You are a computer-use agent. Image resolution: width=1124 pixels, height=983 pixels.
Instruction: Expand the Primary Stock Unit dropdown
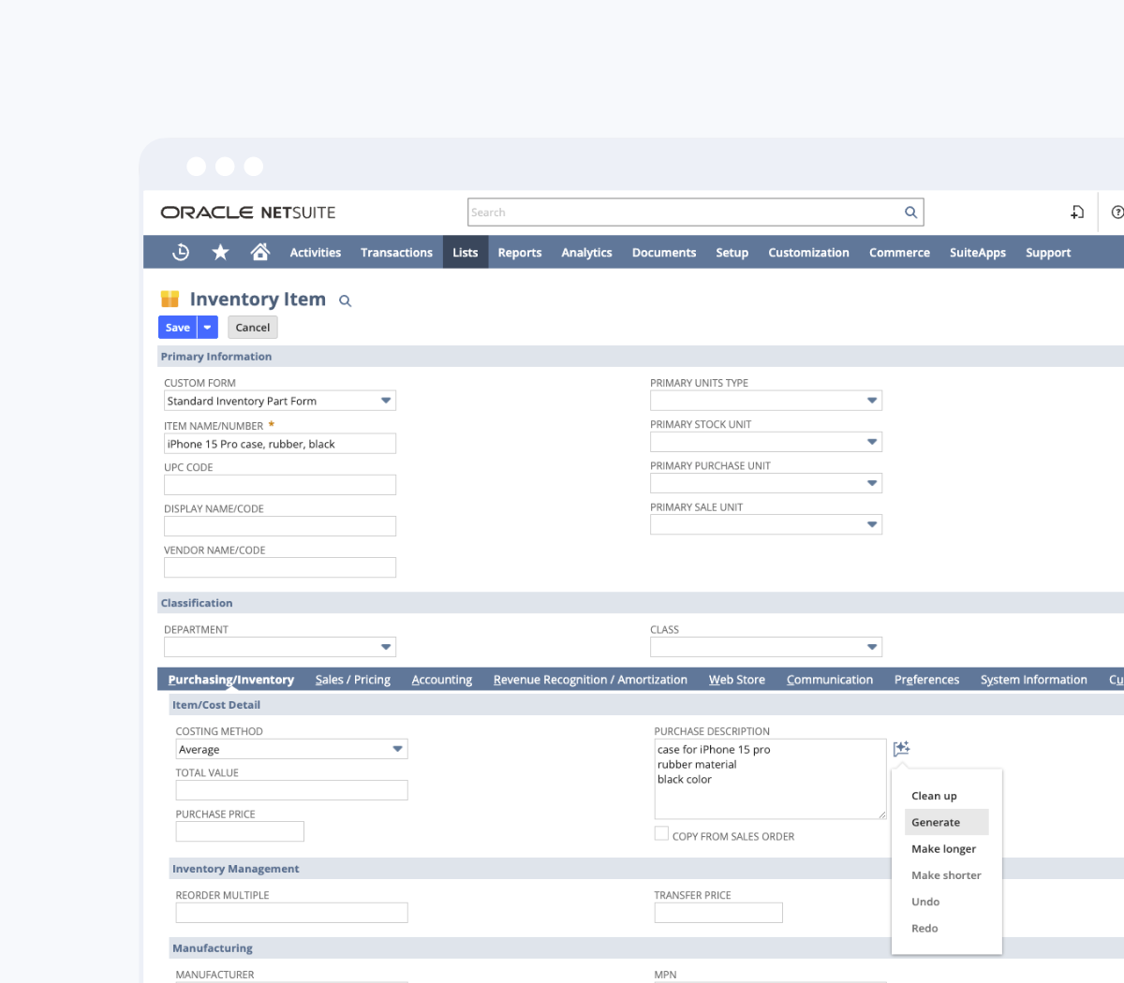872,442
